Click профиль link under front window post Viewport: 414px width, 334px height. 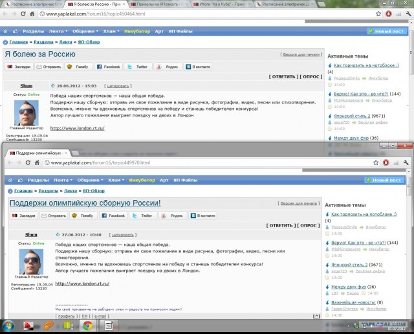66,317
